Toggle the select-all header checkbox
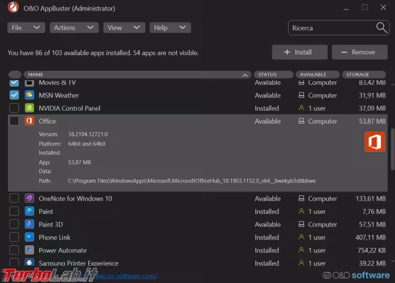395x283 pixels. pos(15,74)
